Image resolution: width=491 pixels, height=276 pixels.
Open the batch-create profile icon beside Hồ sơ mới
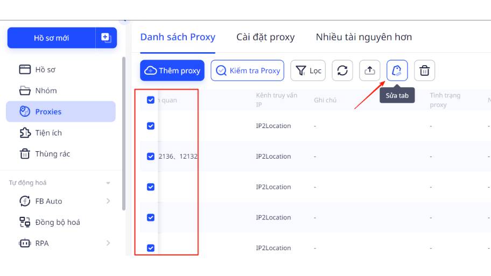[106, 38]
